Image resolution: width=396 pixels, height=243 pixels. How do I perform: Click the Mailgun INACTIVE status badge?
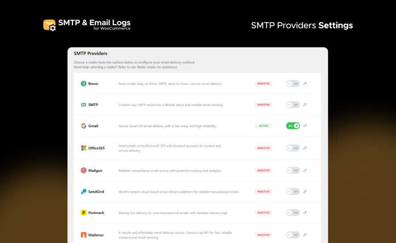pos(263,171)
